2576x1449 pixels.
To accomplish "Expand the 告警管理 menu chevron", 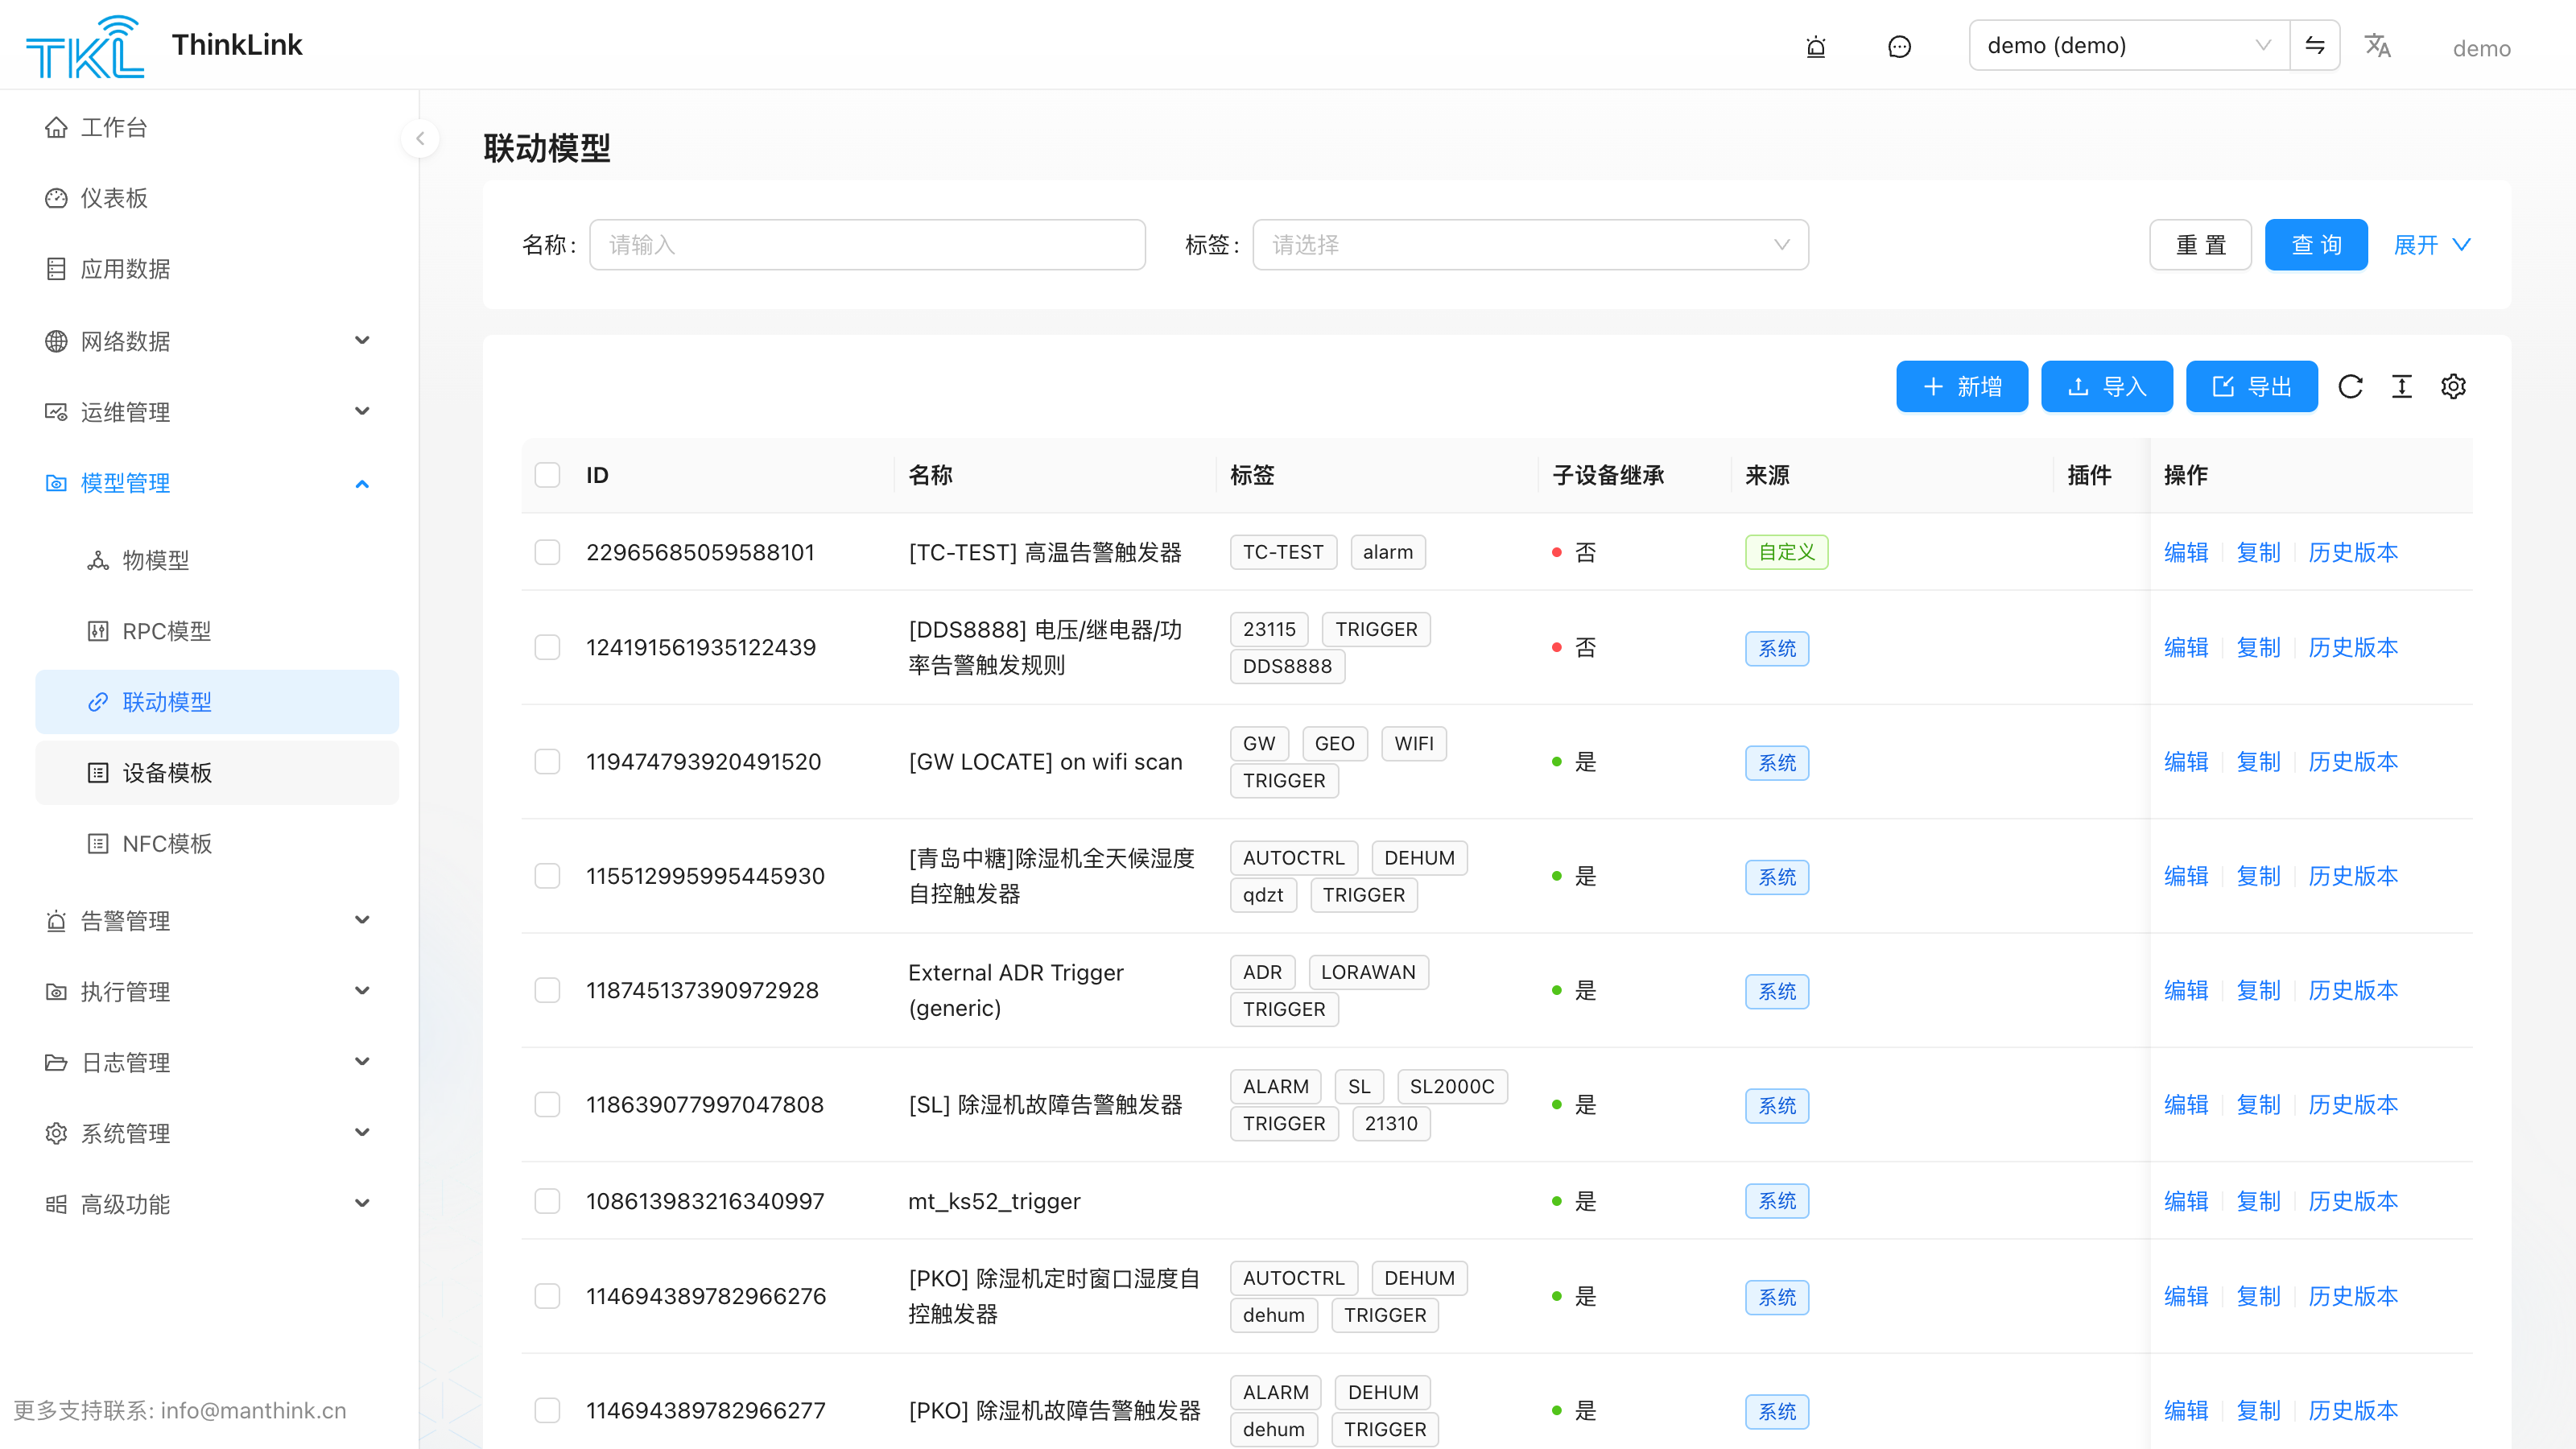I will click(x=362, y=920).
